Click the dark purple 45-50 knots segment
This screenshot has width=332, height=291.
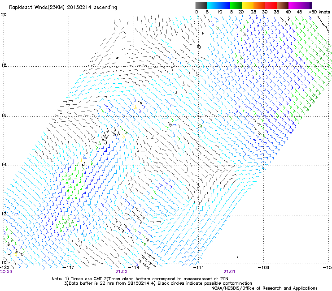(306, 5)
